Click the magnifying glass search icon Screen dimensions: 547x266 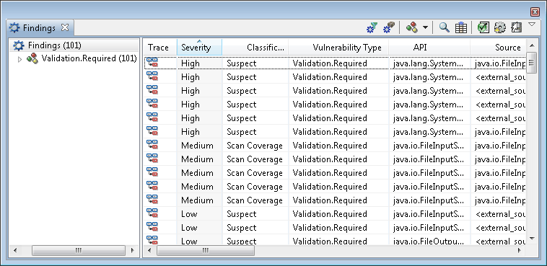click(444, 27)
